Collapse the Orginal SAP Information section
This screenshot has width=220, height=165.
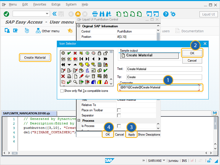pyautogui.click(x=79, y=26)
